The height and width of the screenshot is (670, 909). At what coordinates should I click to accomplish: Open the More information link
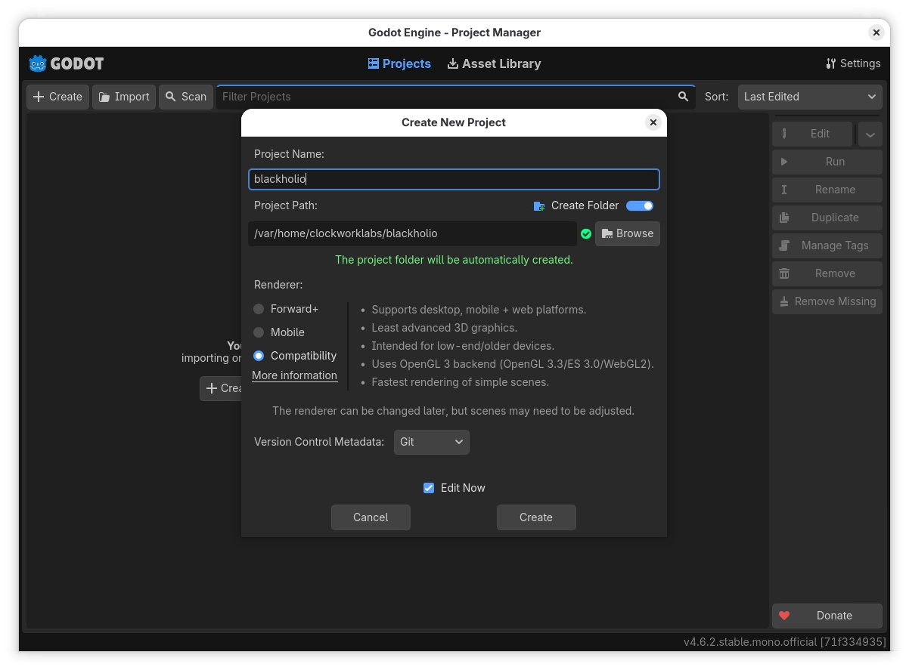[294, 375]
